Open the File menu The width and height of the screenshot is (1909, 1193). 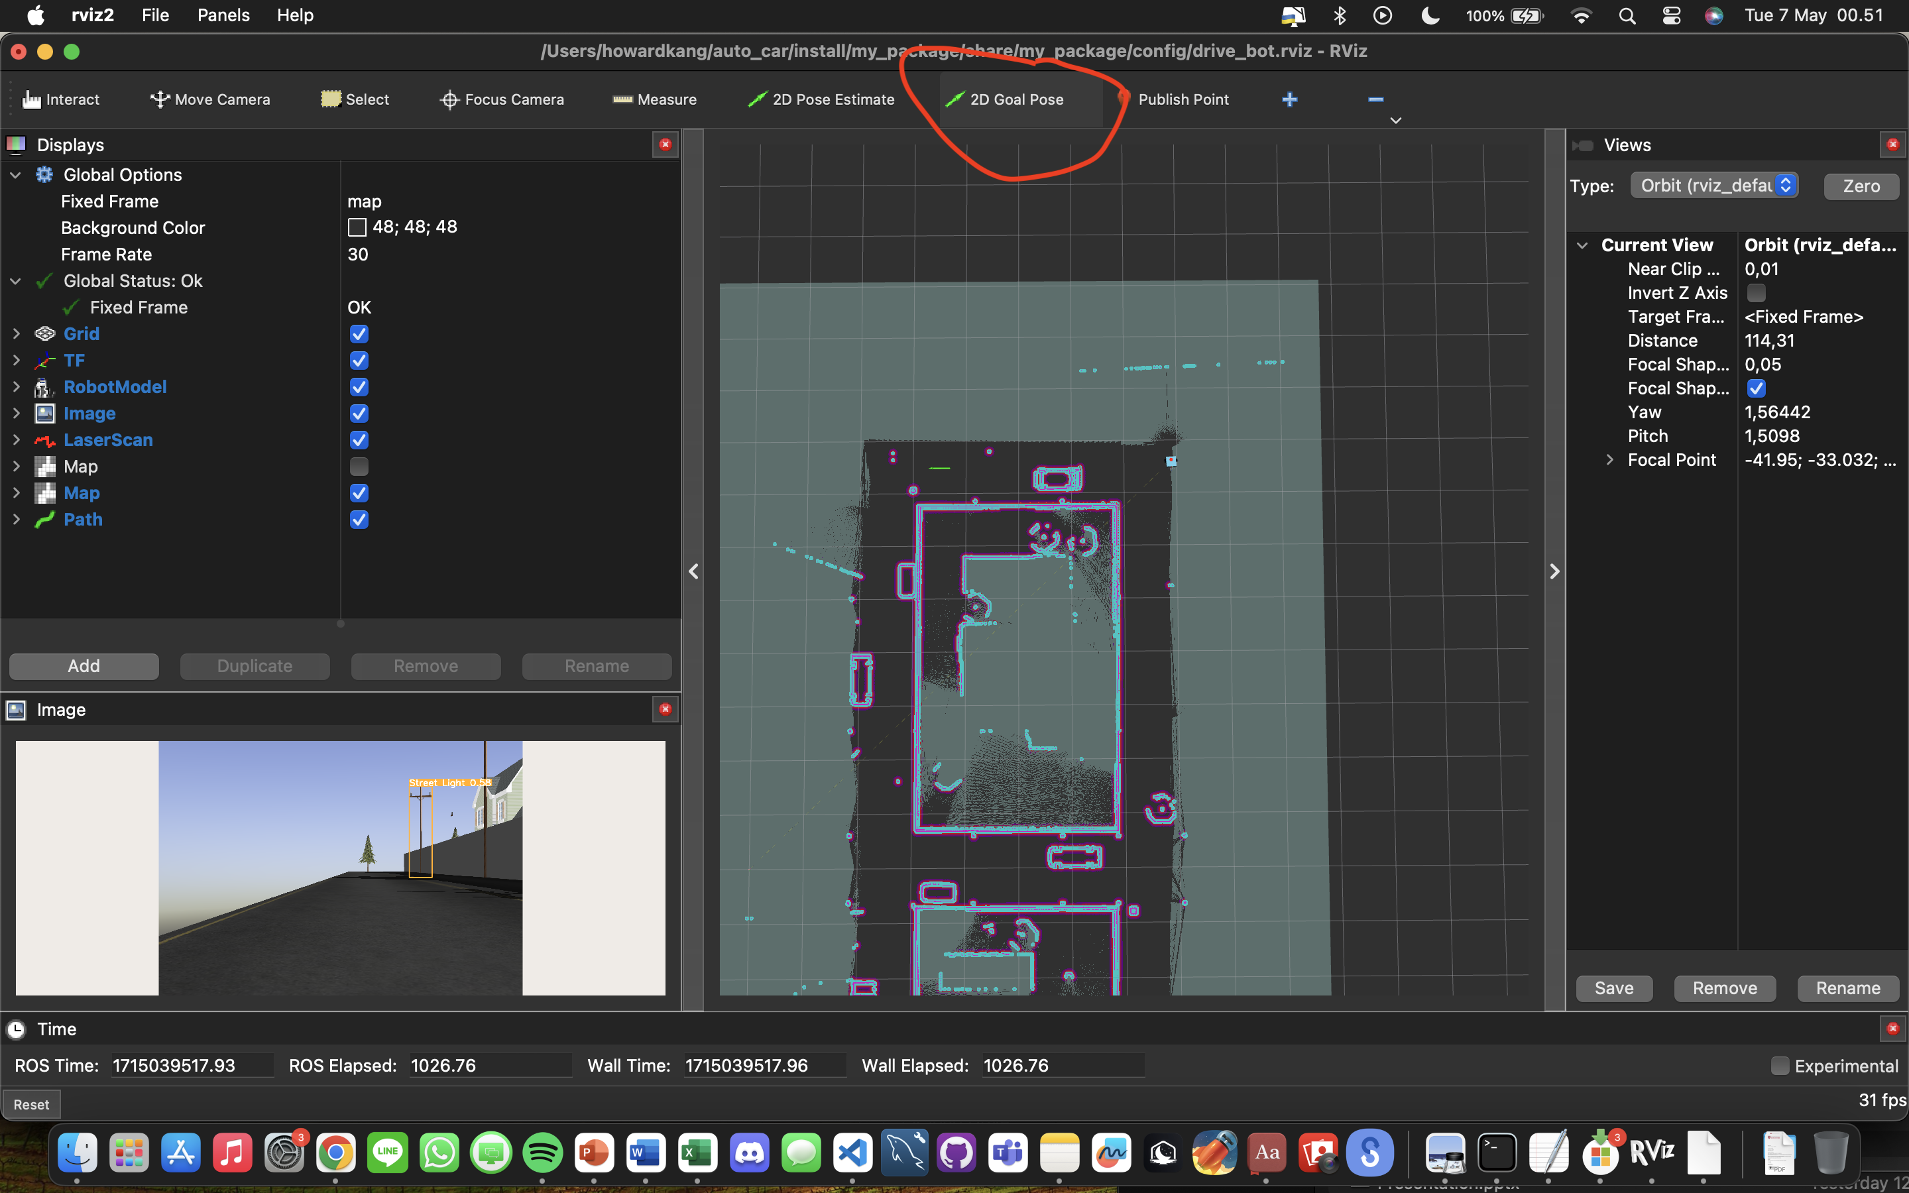point(154,15)
